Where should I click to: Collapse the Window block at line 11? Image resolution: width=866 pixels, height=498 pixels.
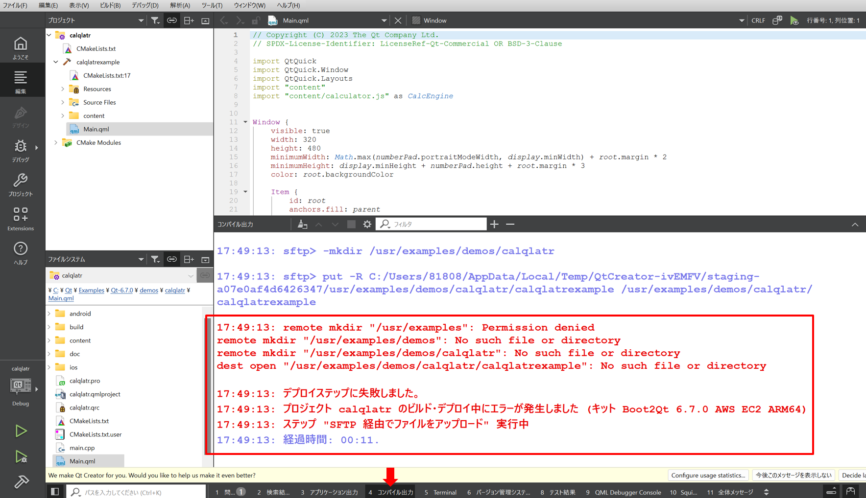point(245,122)
